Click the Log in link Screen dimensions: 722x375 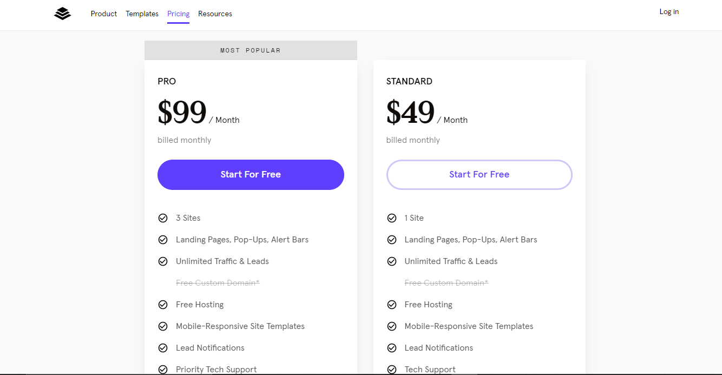click(x=669, y=12)
